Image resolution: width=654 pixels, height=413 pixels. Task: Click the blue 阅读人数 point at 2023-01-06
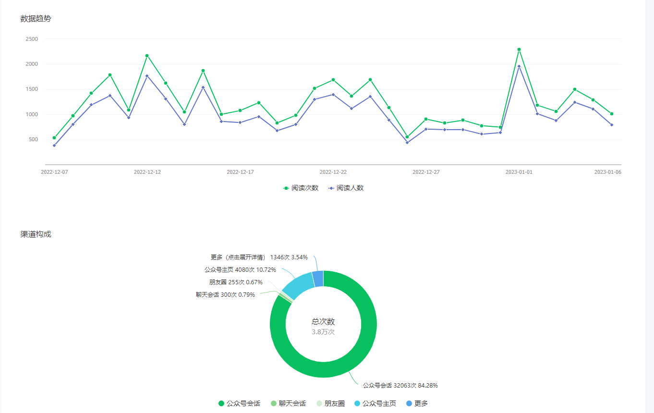pos(612,125)
